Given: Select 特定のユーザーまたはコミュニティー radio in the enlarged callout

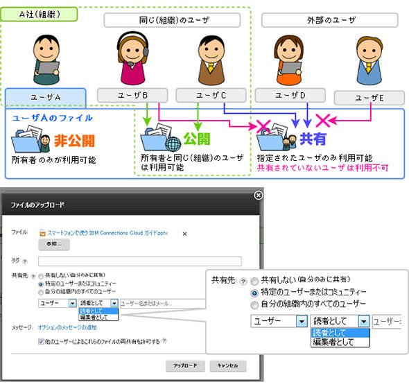Looking at the screenshot, I should pyautogui.click(x=254, y=293).
